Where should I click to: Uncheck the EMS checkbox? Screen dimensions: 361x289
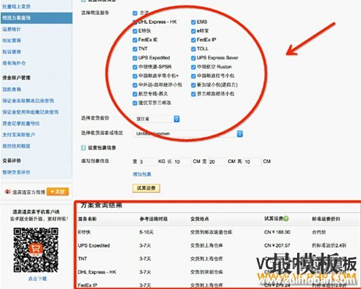coord(193,22)
